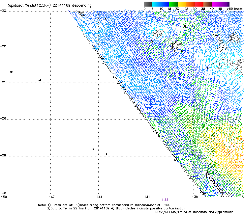244x214 pixels.
Task: Click the brown 35-40 knots color band
Action: [208, 4]
